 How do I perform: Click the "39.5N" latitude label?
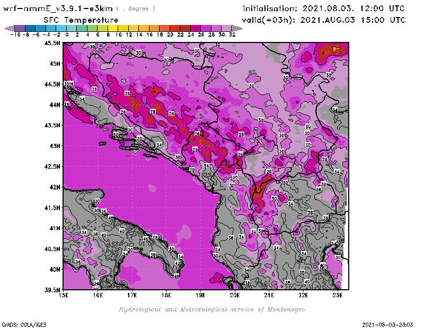(52, 290)
